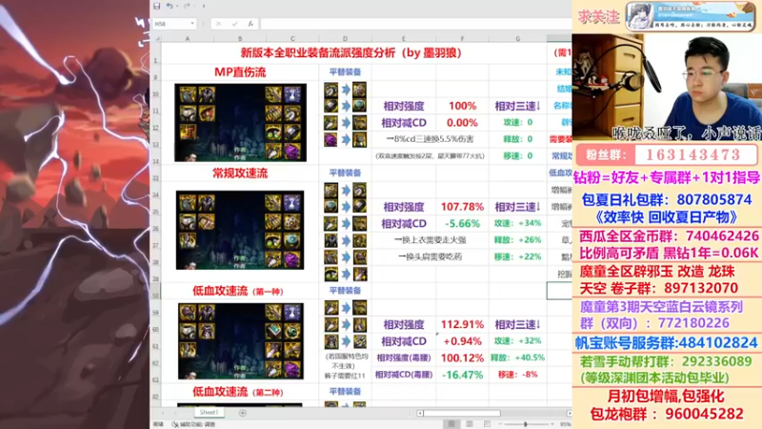Switch to Page Break Preview icon
This screenshot has height=429, width=762.
coord(487,424)
